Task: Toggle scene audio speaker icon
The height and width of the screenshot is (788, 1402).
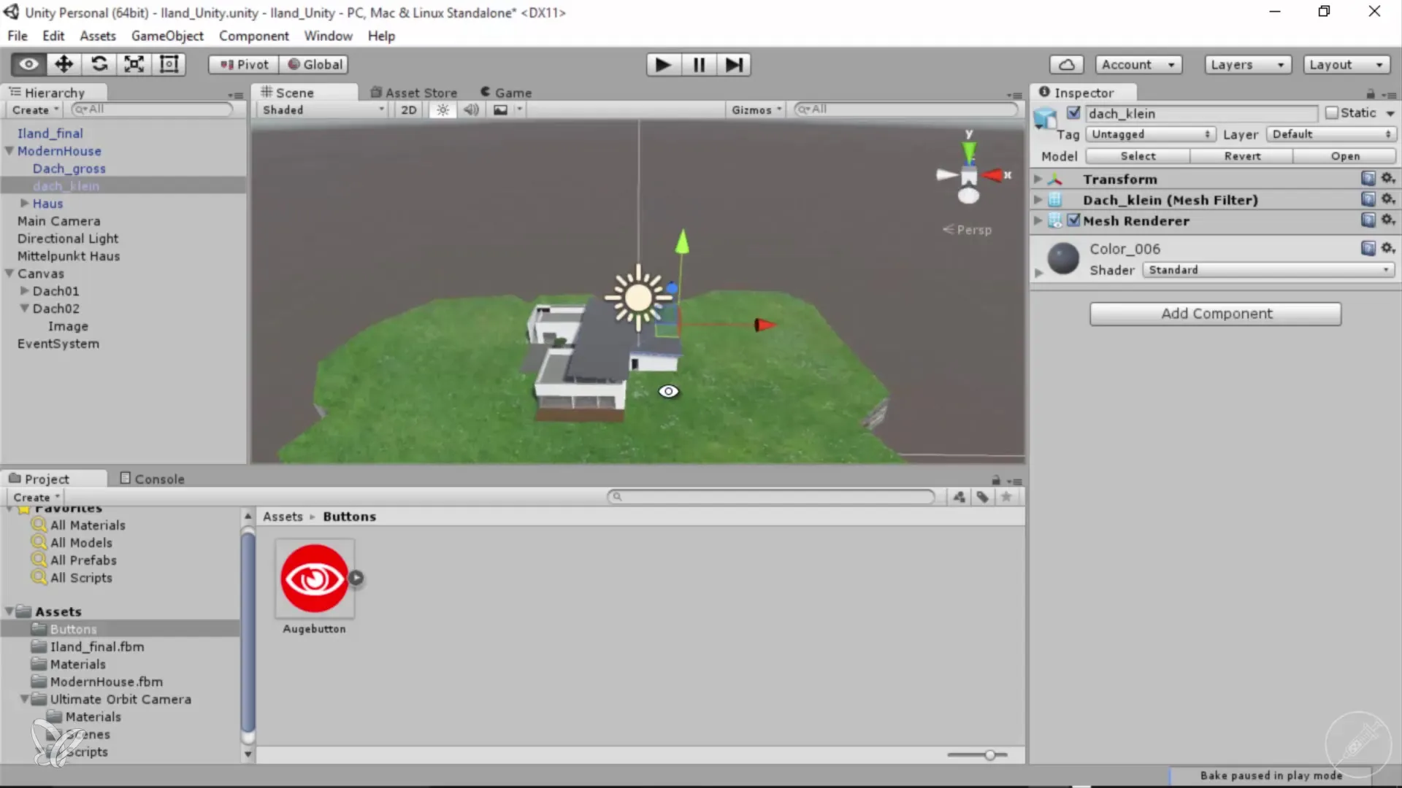Action: click(471, 109)
